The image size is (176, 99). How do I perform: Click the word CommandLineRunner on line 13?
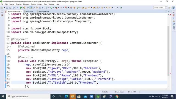tap(84, 43)
